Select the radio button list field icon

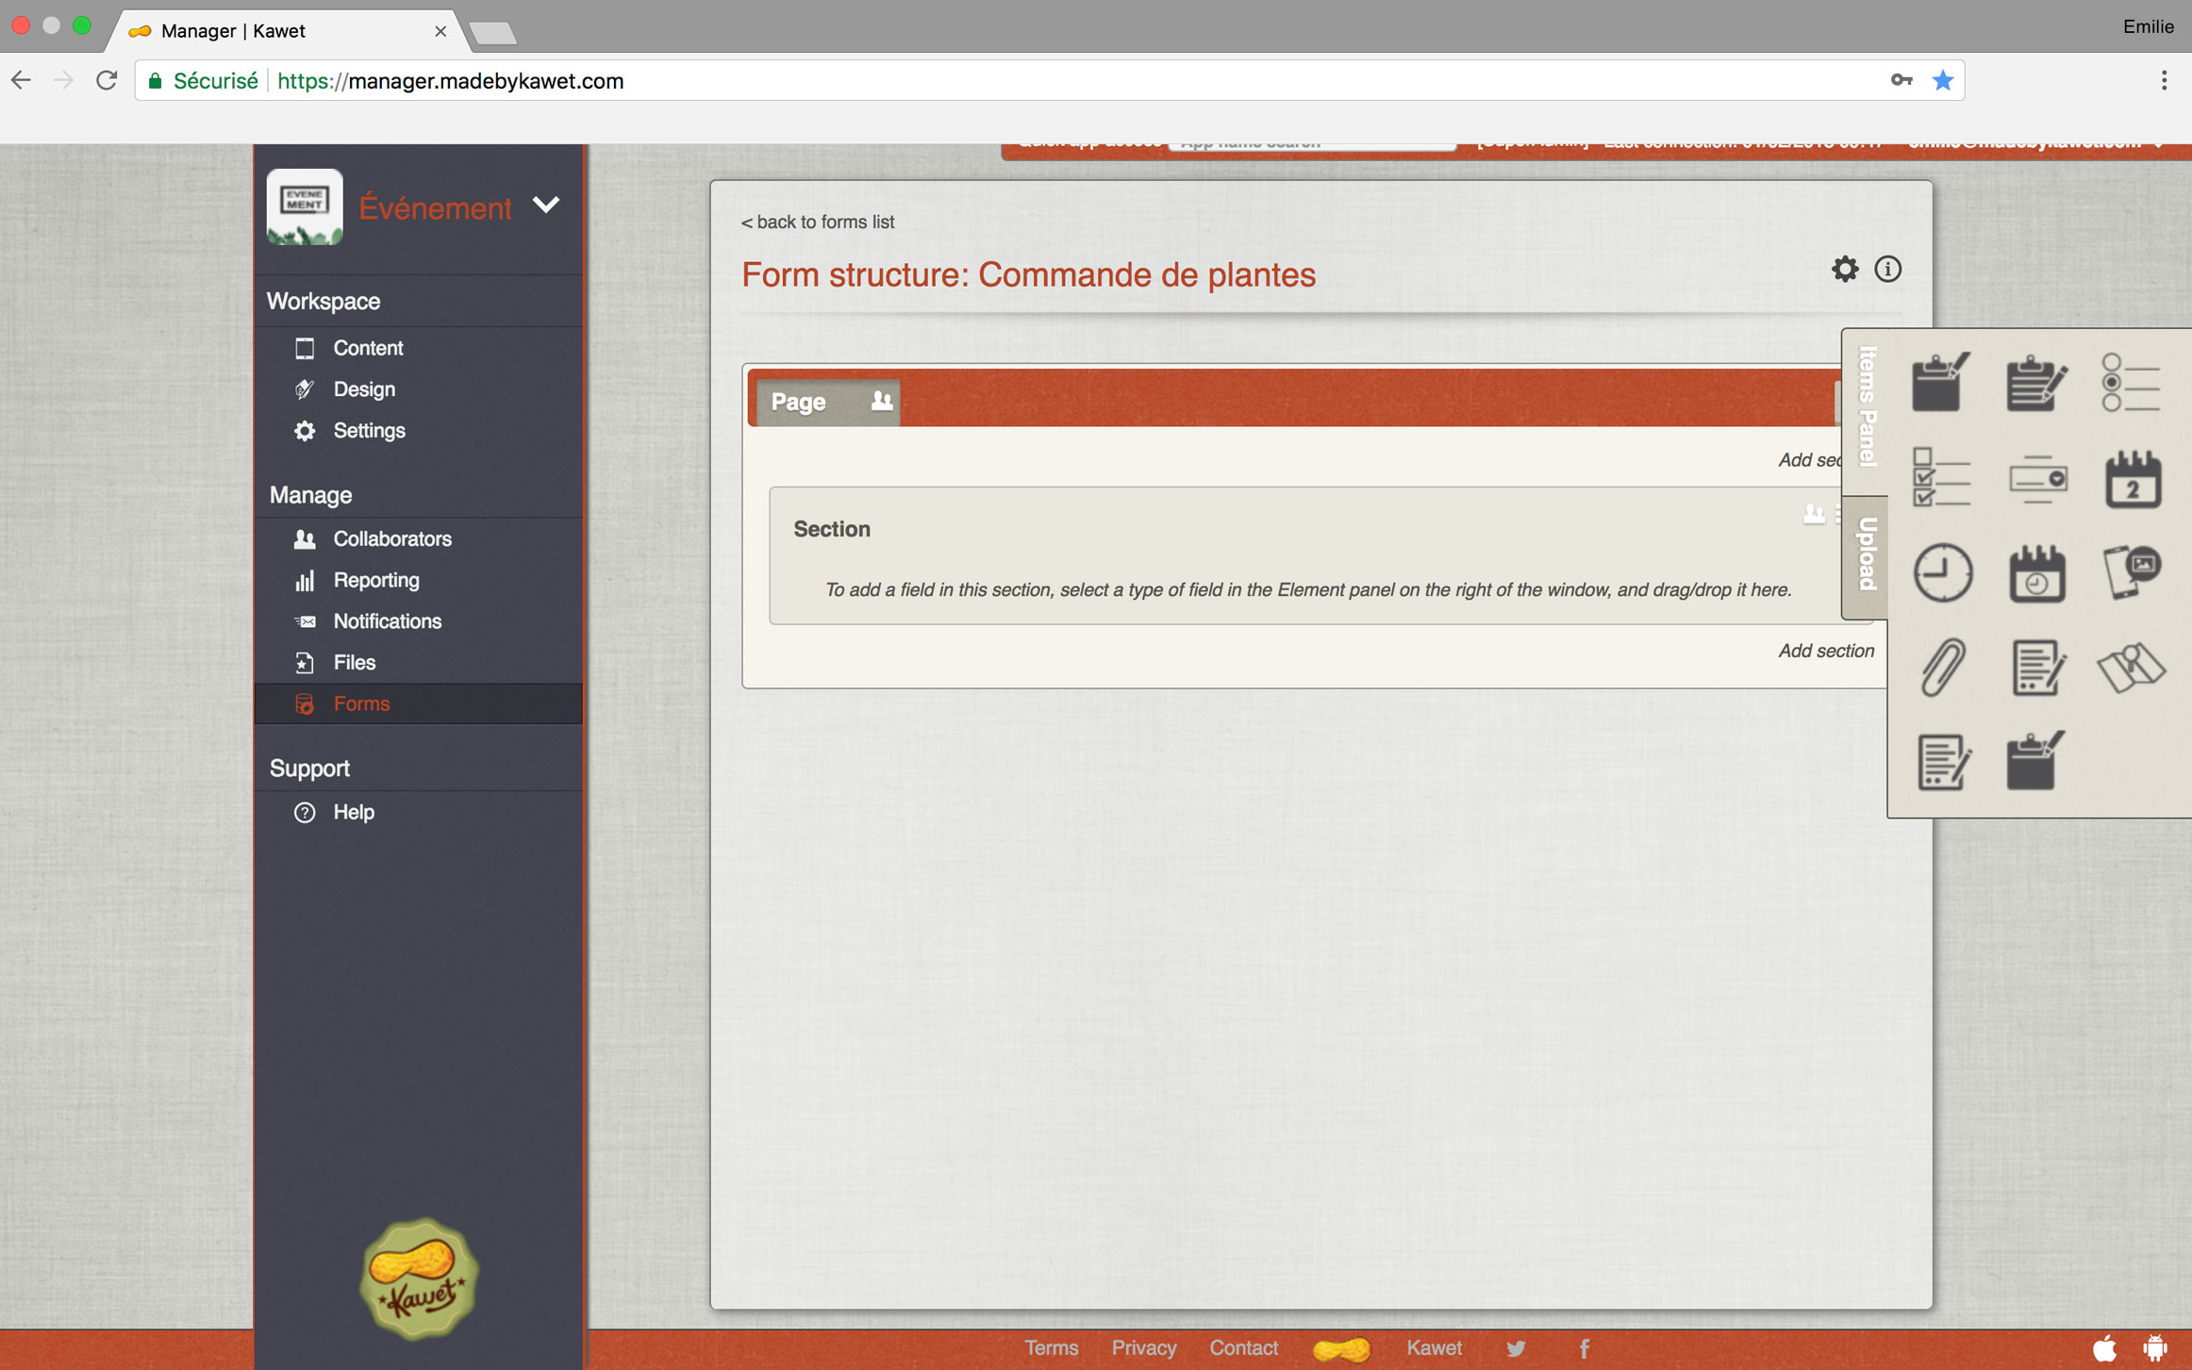(2130, 383)
